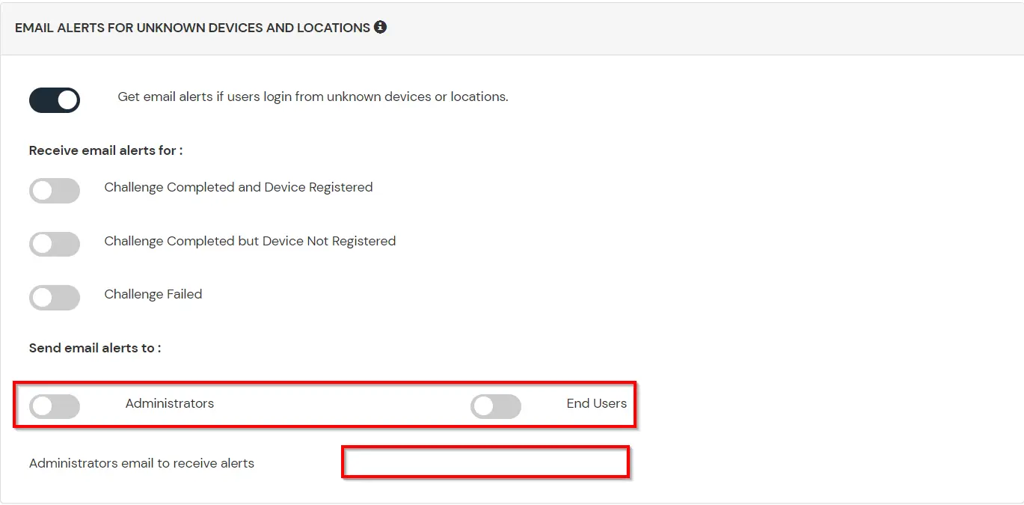Switch on the Challenge Failed alert toggle
1024x505 pixels.
[x=55, y=298]
